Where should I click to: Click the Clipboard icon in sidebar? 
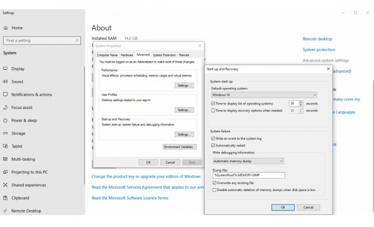click(x=5, y=198)
